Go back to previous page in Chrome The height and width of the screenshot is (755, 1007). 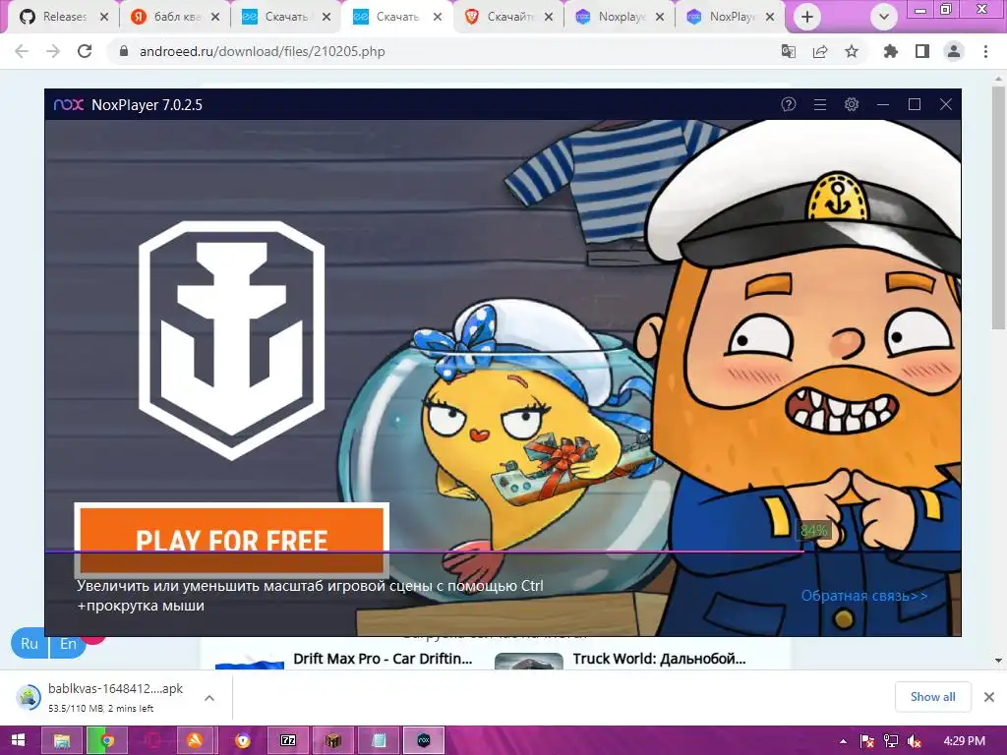click(x=22, y=51)
